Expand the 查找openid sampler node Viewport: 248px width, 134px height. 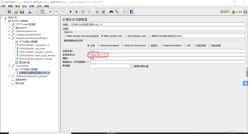coord(9,28)
